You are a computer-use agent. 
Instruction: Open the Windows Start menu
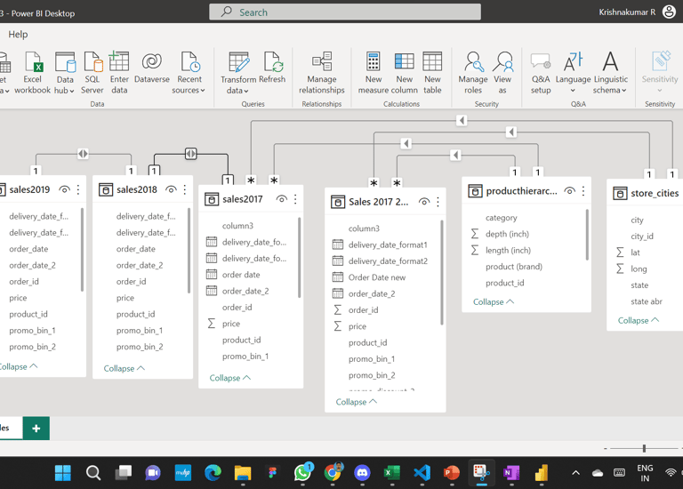[63, 472]
